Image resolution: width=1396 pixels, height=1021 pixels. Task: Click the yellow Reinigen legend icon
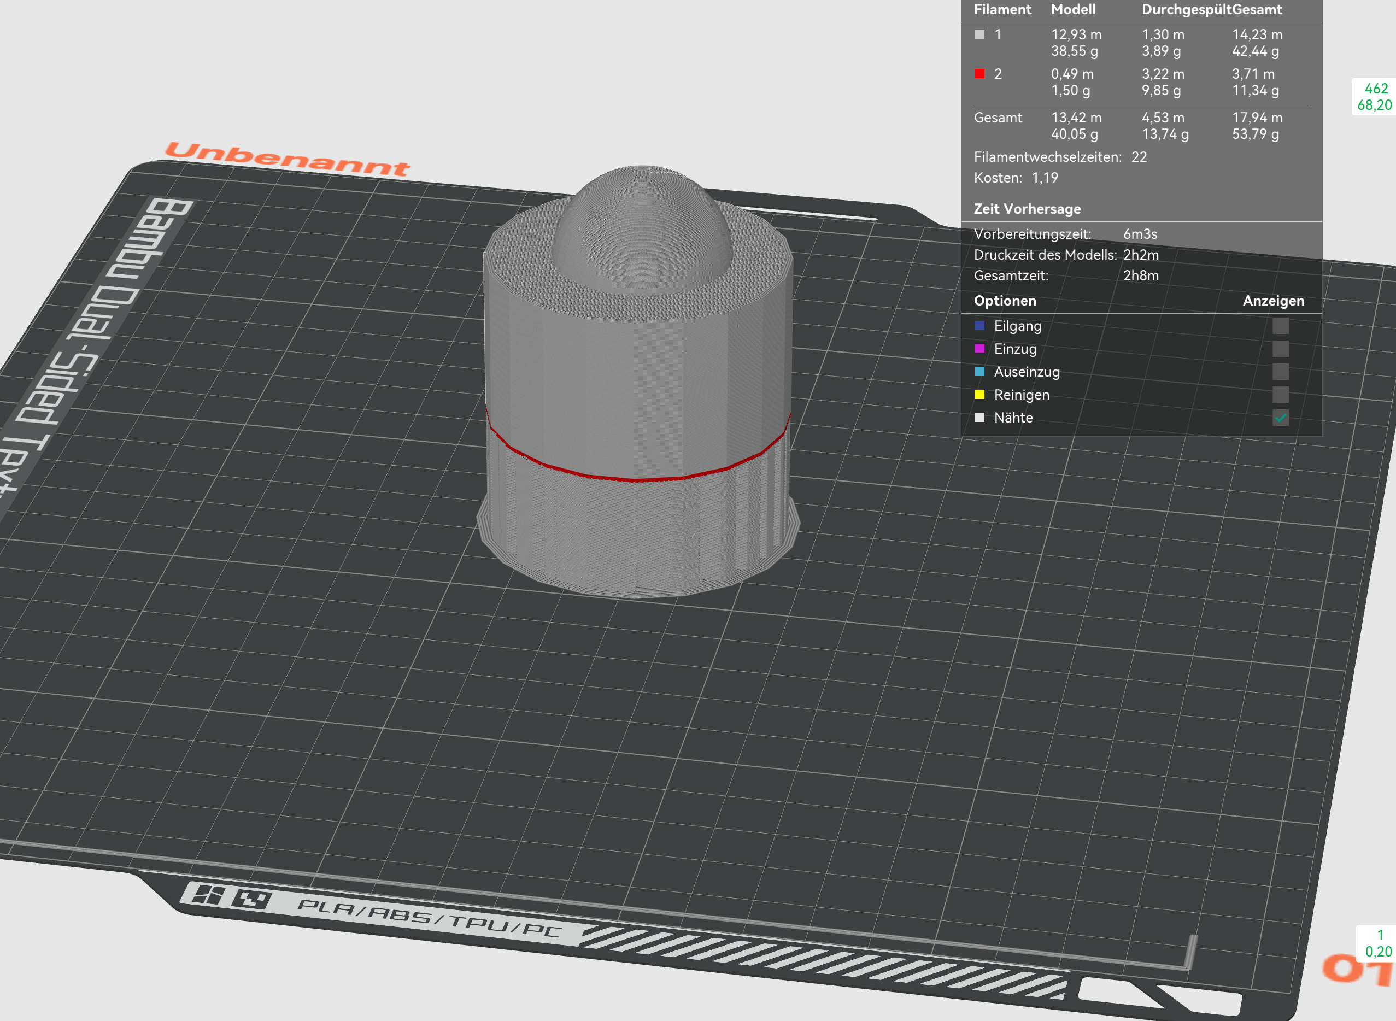click(x=980, y=394)
